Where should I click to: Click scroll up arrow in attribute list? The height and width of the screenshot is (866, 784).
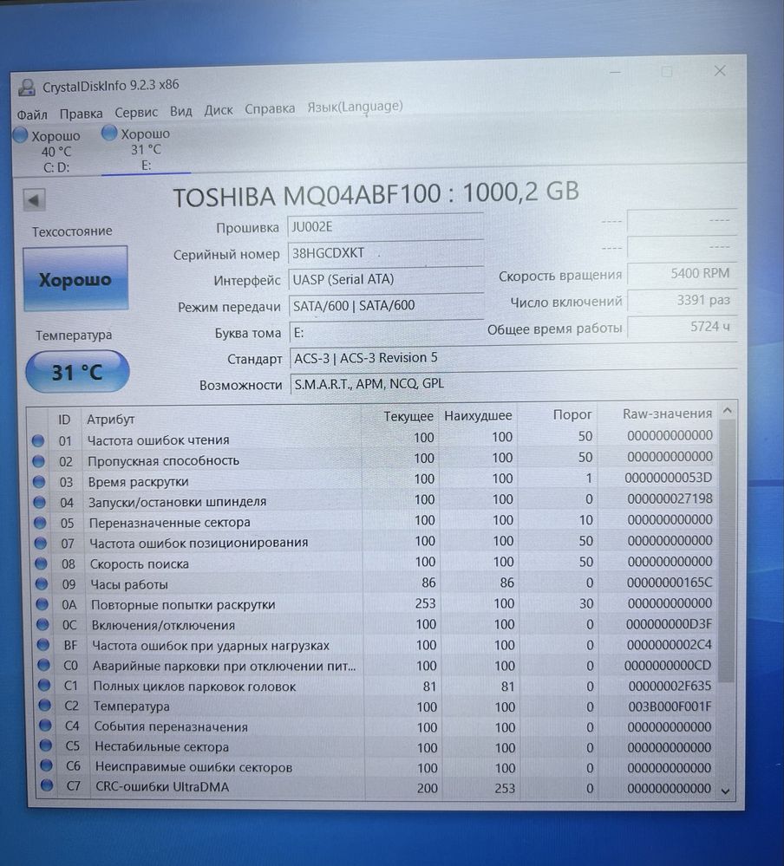coord(727,410)
